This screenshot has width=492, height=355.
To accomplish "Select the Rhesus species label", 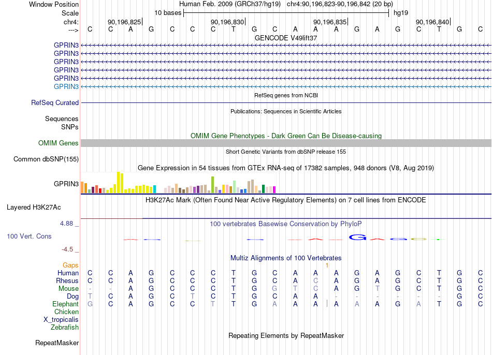I will point(67,280).
